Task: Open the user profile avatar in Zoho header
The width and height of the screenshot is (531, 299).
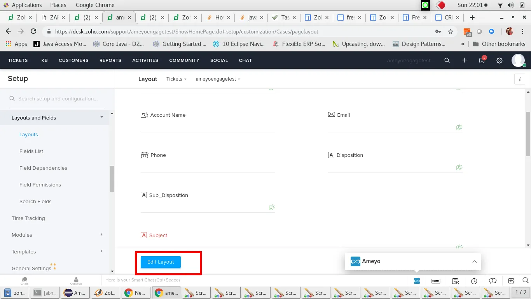Action: 518,60
